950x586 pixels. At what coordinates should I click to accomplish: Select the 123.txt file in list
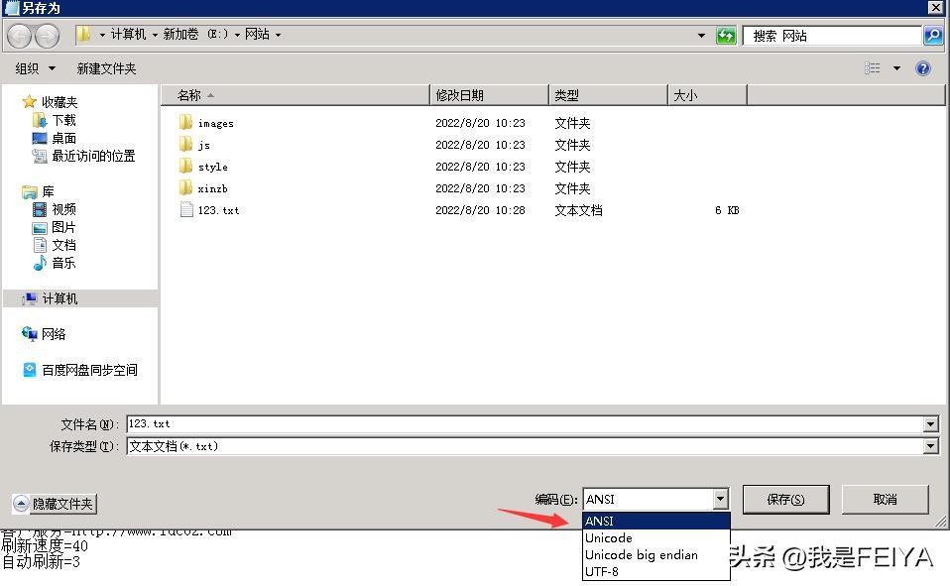coord(218,210)
